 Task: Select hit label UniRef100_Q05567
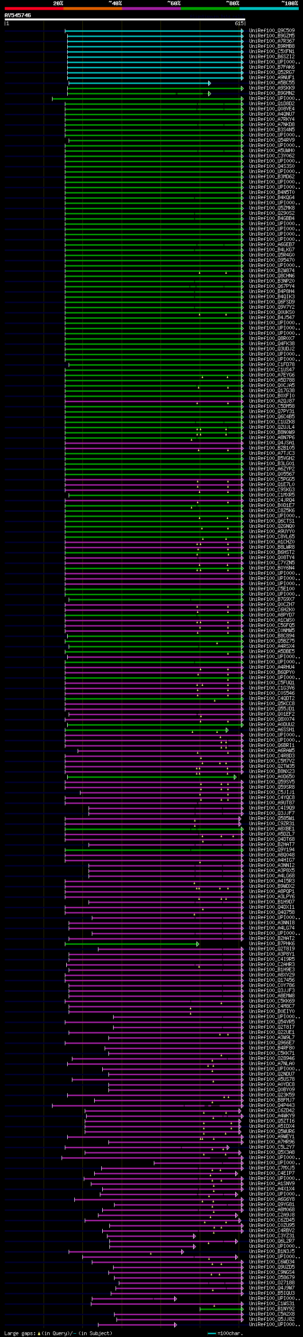coord(272,474)
